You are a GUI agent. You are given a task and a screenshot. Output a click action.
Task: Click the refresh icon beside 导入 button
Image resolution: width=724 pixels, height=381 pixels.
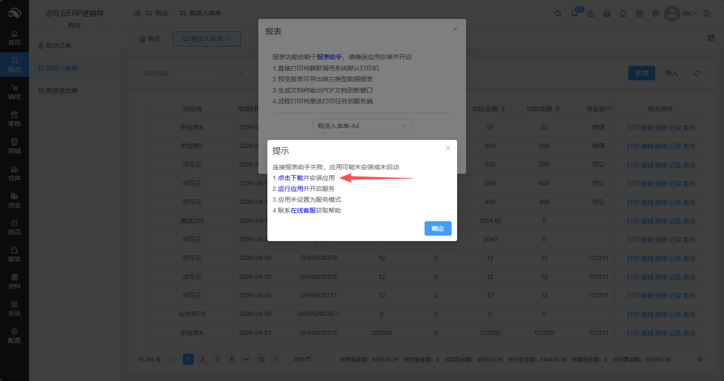[x=696, y=73]
